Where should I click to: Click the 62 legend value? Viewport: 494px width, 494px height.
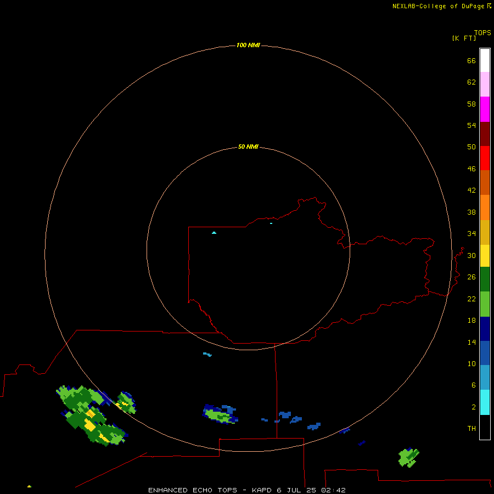pos(471,82)
